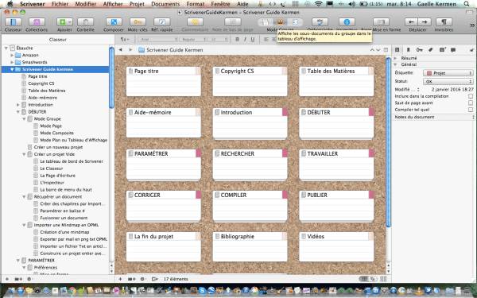Check Compiler tel quel box
Viewport: 477px width, 298px height.
[471, 110]
